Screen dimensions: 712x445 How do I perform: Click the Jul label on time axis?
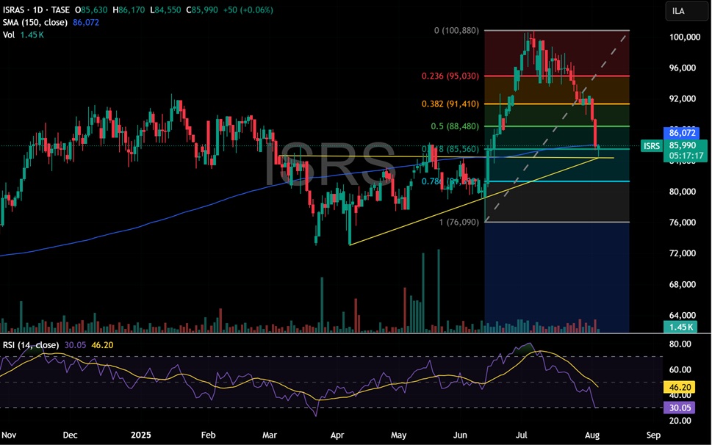(521, 435)
